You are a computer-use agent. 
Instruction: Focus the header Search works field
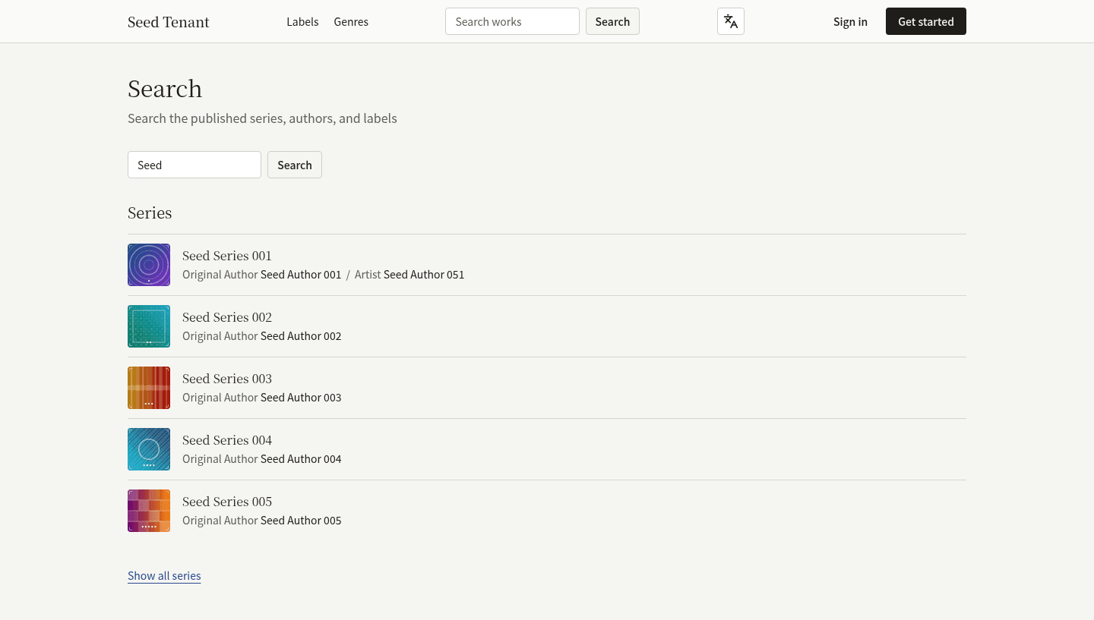pos(512,21)
